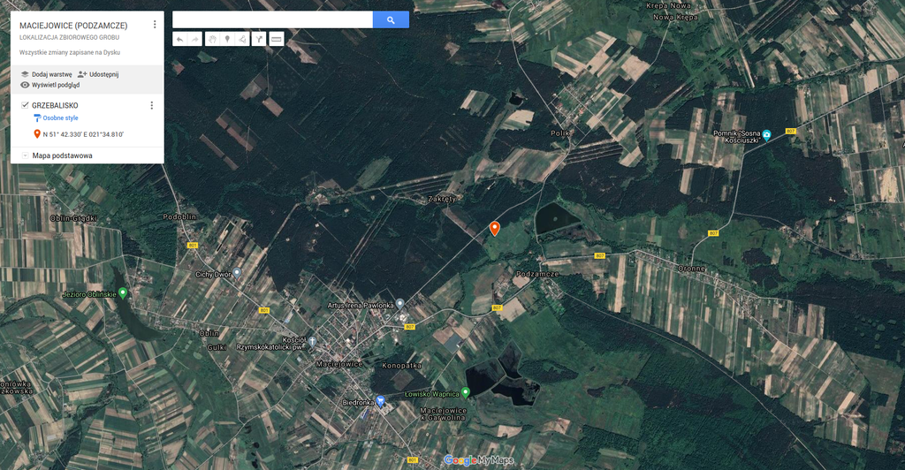The height and width of the screenshot is (470, 905).
Task: Uncheck the GRZEBALISKO layer checkbox
Action: click(25, 105)
